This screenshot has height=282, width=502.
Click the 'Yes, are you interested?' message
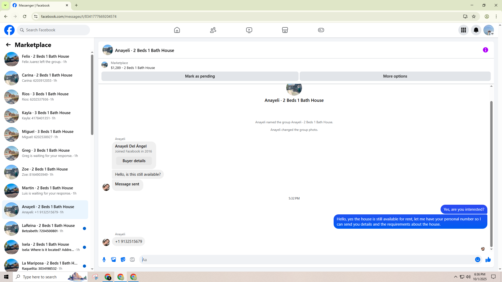464,209
